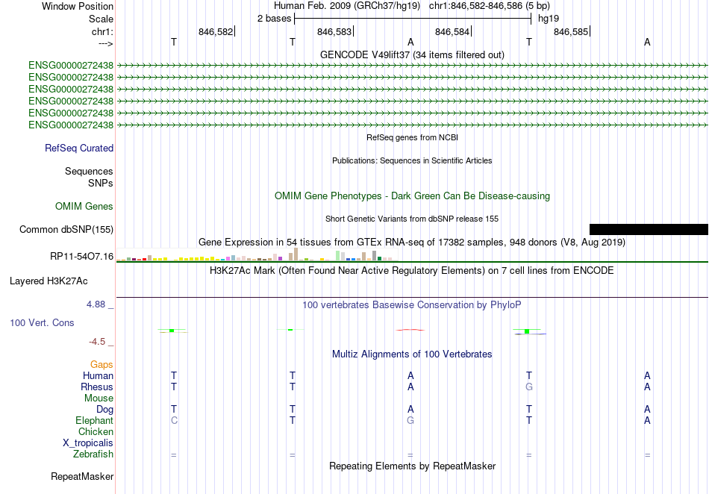Click the Zebrafish alignment row label
This screenshot has height=494, width=709.
click(93, 454)
